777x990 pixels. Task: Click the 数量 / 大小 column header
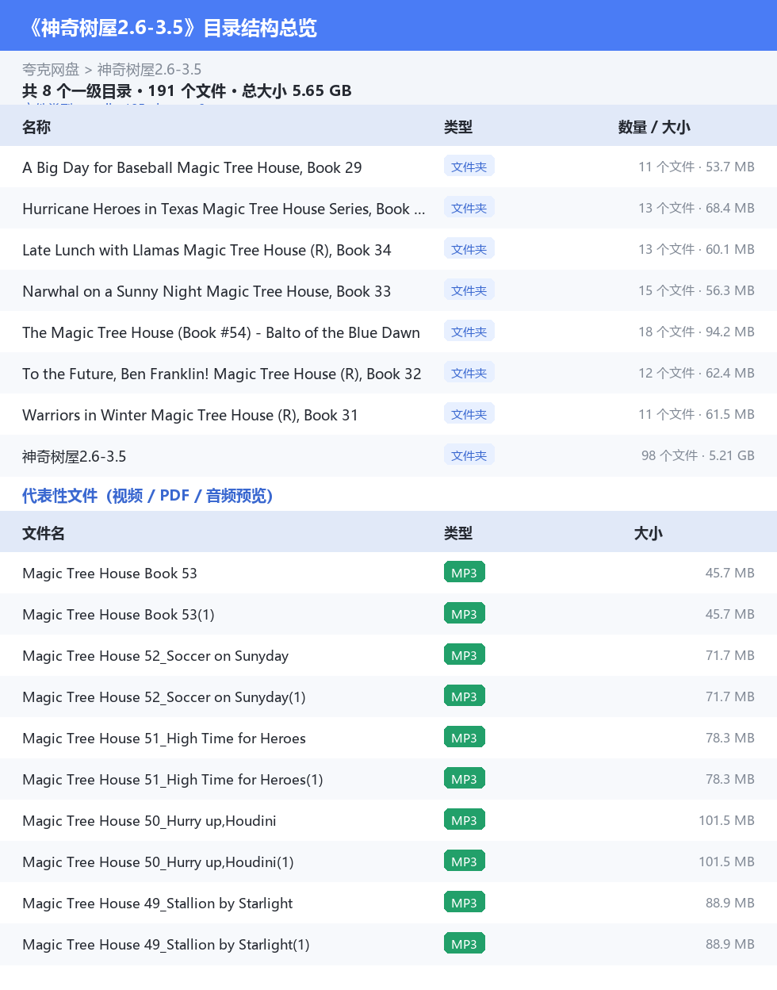(654, 127)
